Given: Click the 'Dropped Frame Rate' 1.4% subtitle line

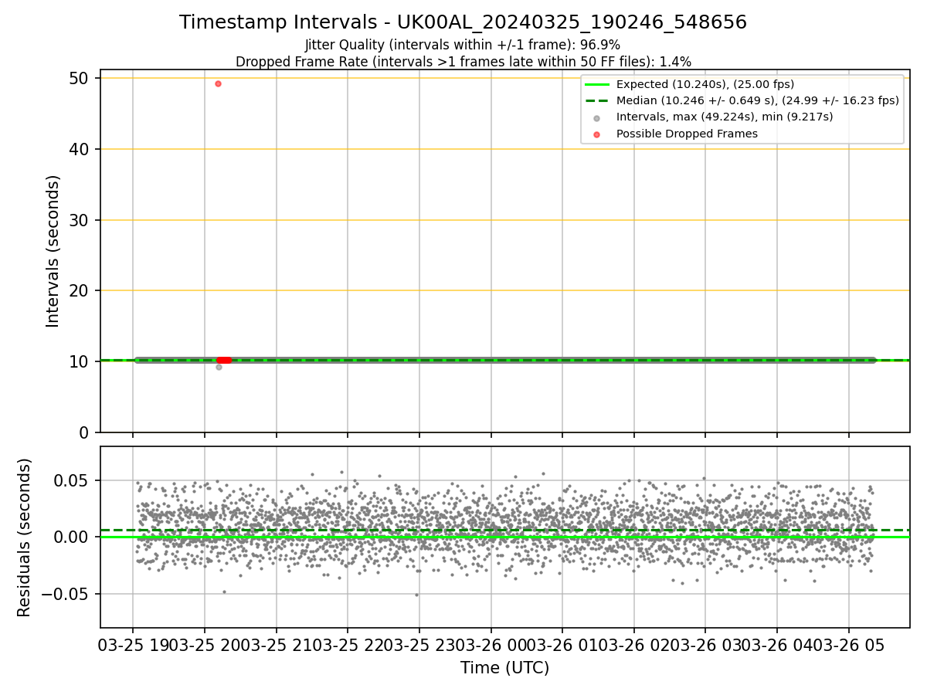Looking at the screenshot, I should tap(463, 61).
